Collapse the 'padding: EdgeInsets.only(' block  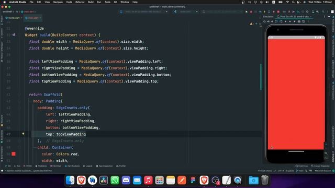point(19,108)
